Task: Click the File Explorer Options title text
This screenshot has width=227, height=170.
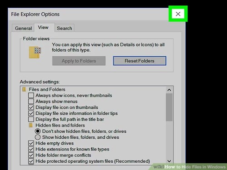Action: point(35,14)
